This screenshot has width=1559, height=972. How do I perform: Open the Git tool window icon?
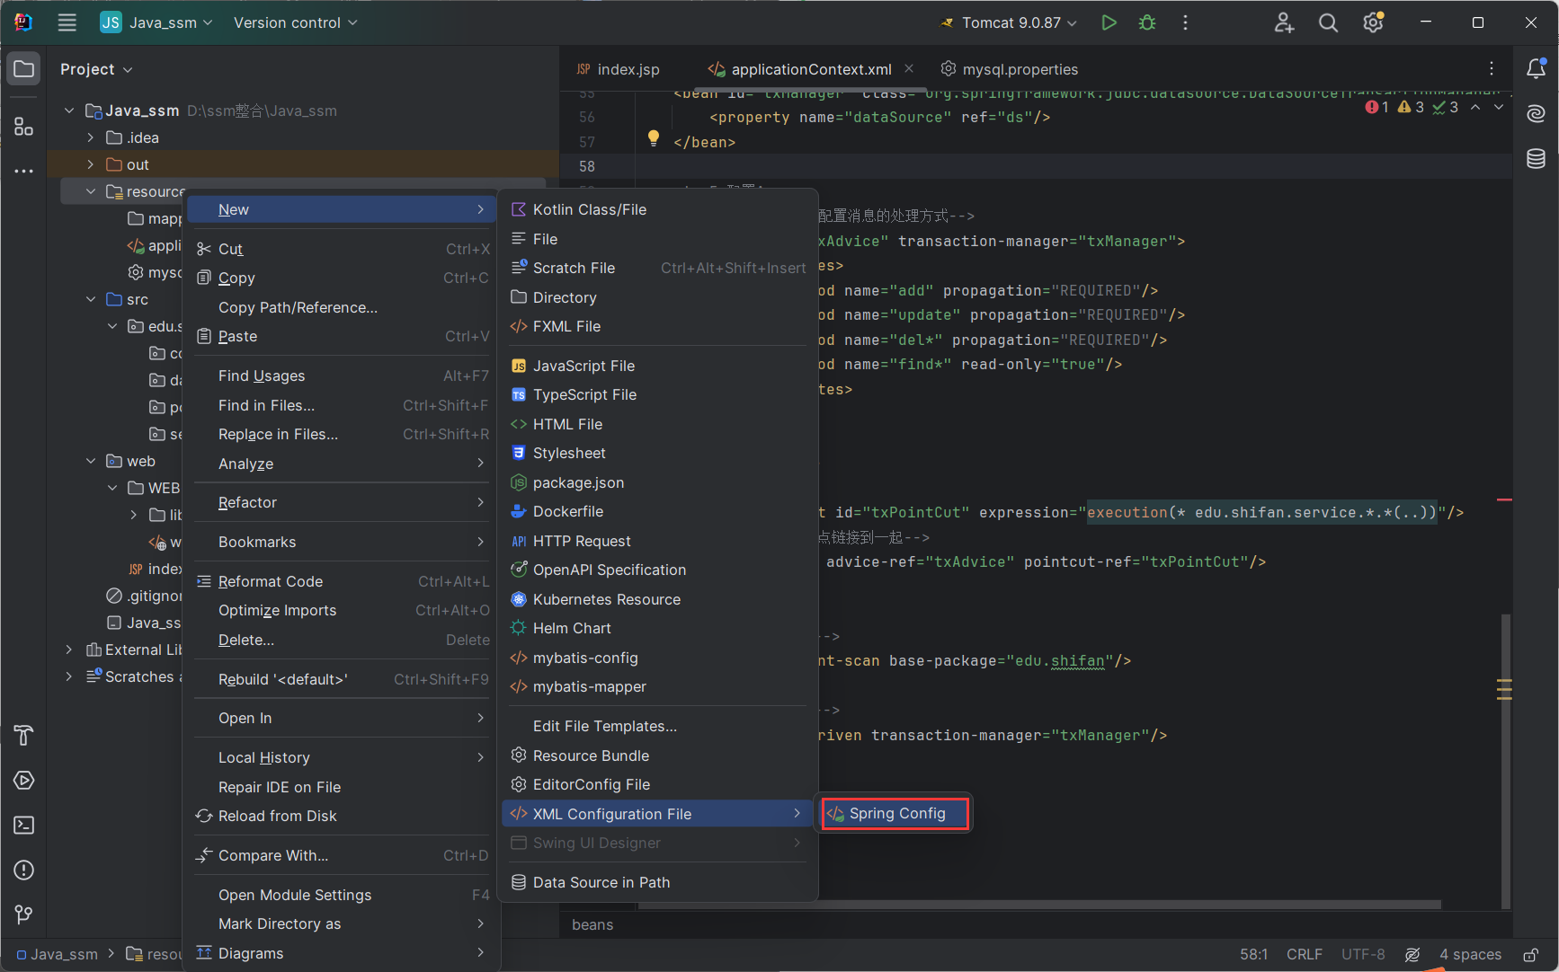(x=24, y=915)
